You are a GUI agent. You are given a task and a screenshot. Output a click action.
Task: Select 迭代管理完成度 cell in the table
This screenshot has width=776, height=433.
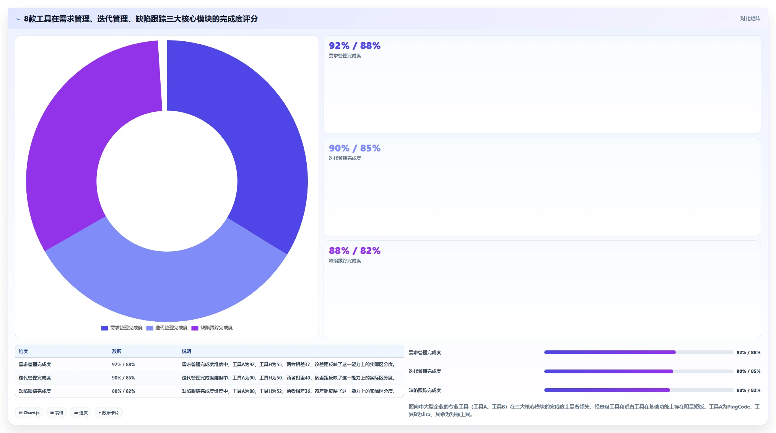tap(35, 378)
